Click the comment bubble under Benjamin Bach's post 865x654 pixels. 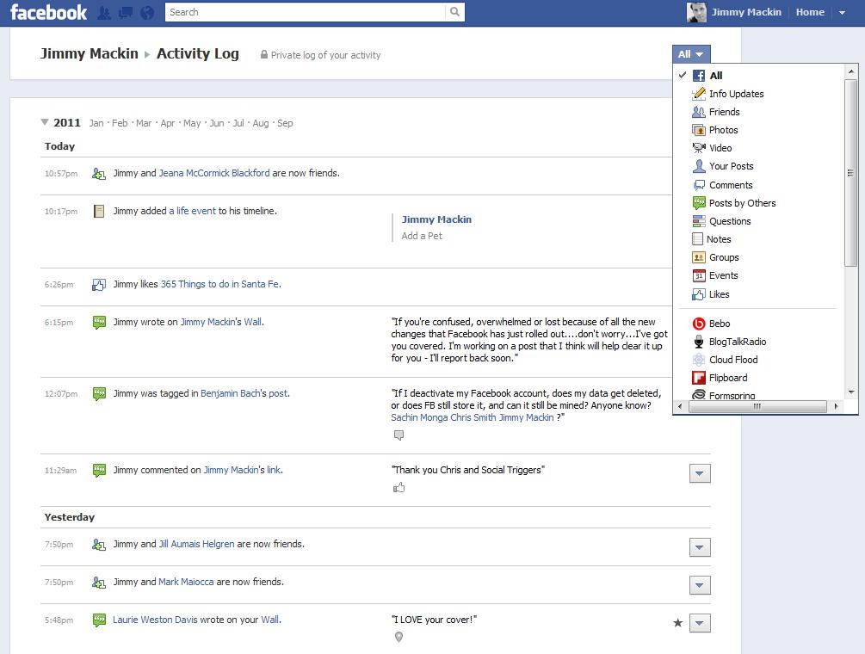coord(399,435)
